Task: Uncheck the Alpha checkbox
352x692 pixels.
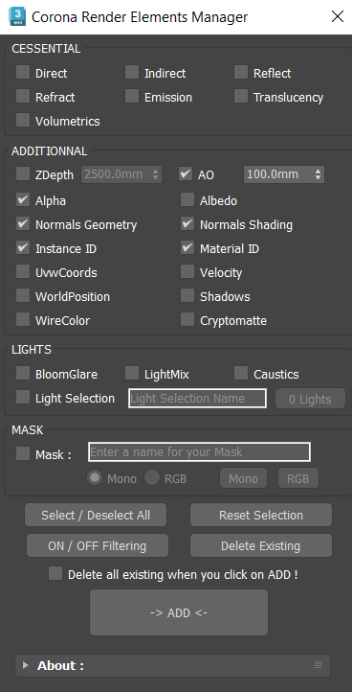Action: point(23,200)
